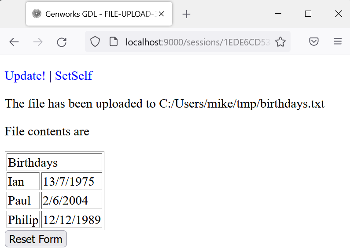Click the Birthdays table header cell
Screen dimensions: 350x250
[54, 162]
